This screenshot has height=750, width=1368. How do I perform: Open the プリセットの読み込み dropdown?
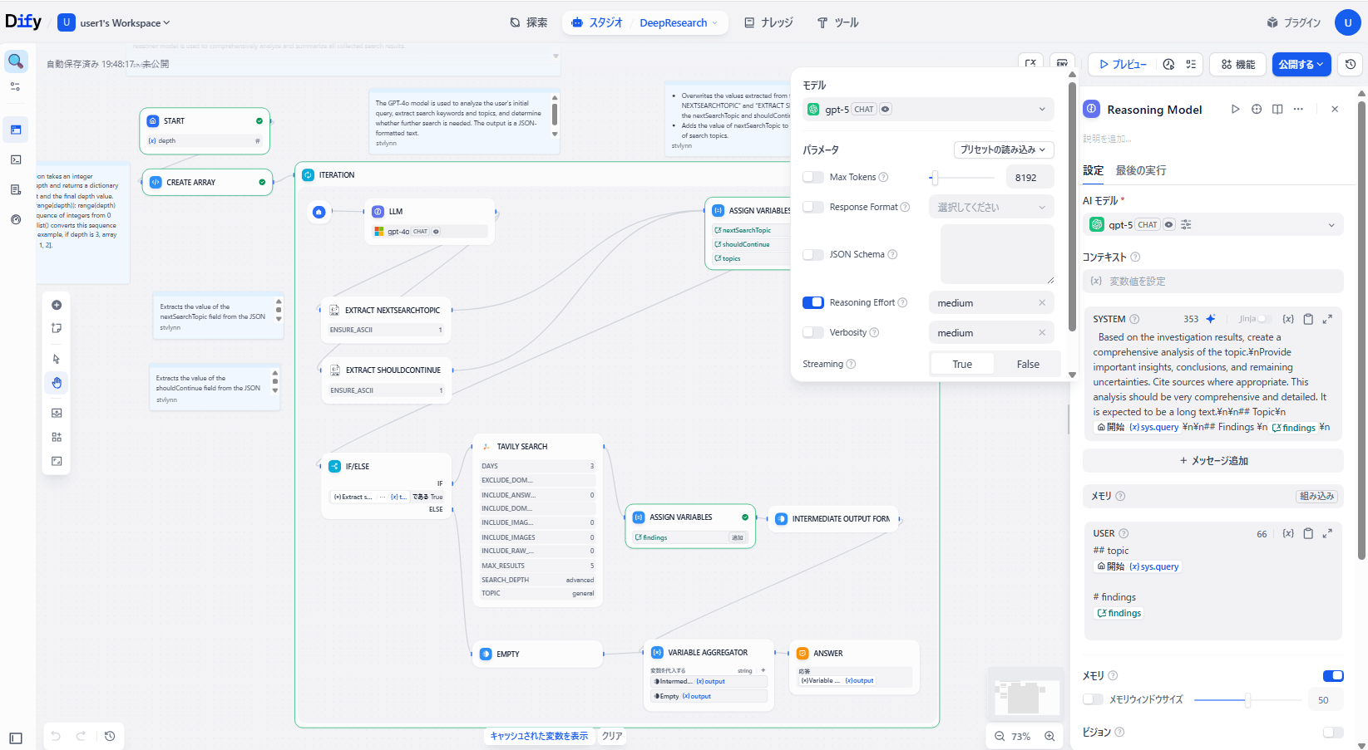tap(1003, 150)
